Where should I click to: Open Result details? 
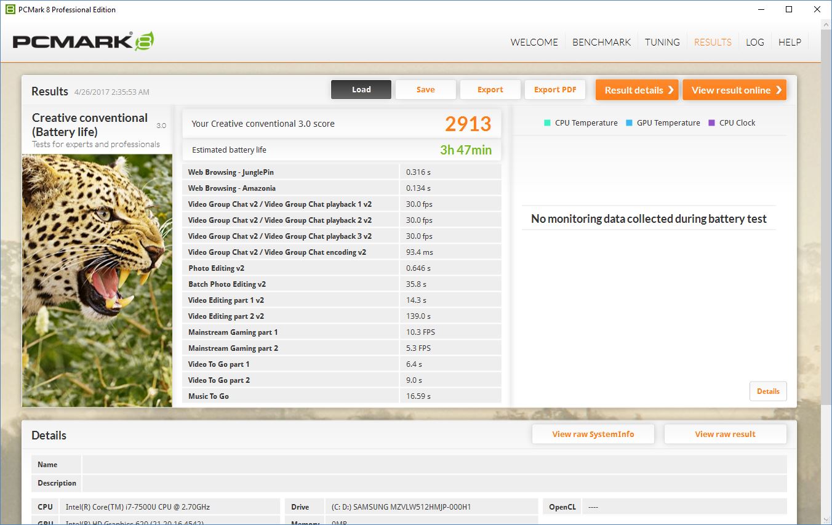pos(636,90)
